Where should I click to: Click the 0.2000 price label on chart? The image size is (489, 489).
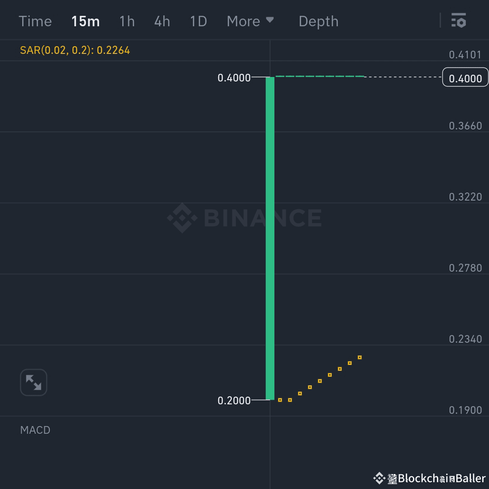pyautogui.click(x=235, y=400)
